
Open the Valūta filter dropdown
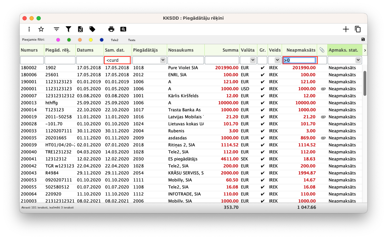[x=252, y=60]
